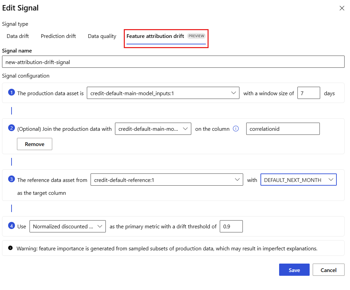
Task: Click the step 2 numbered circle icon
Action: [12, 128]
